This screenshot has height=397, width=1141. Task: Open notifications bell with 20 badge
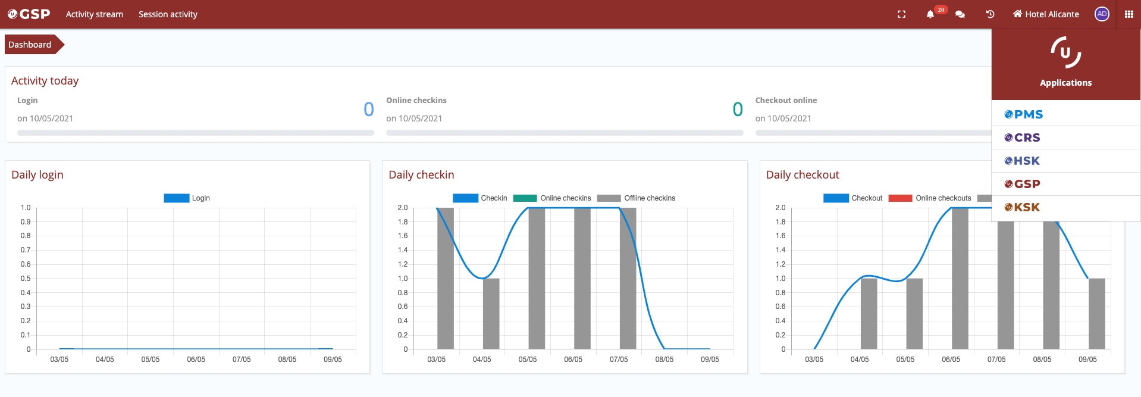pyautogui.click(x=930, y=14)
